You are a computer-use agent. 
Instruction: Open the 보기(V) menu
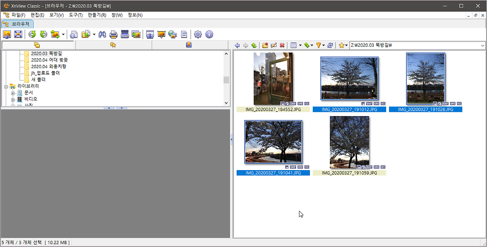tap(57, 15)
